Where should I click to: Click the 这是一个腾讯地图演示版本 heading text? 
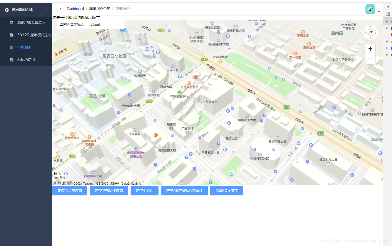(x=76, y=17)
